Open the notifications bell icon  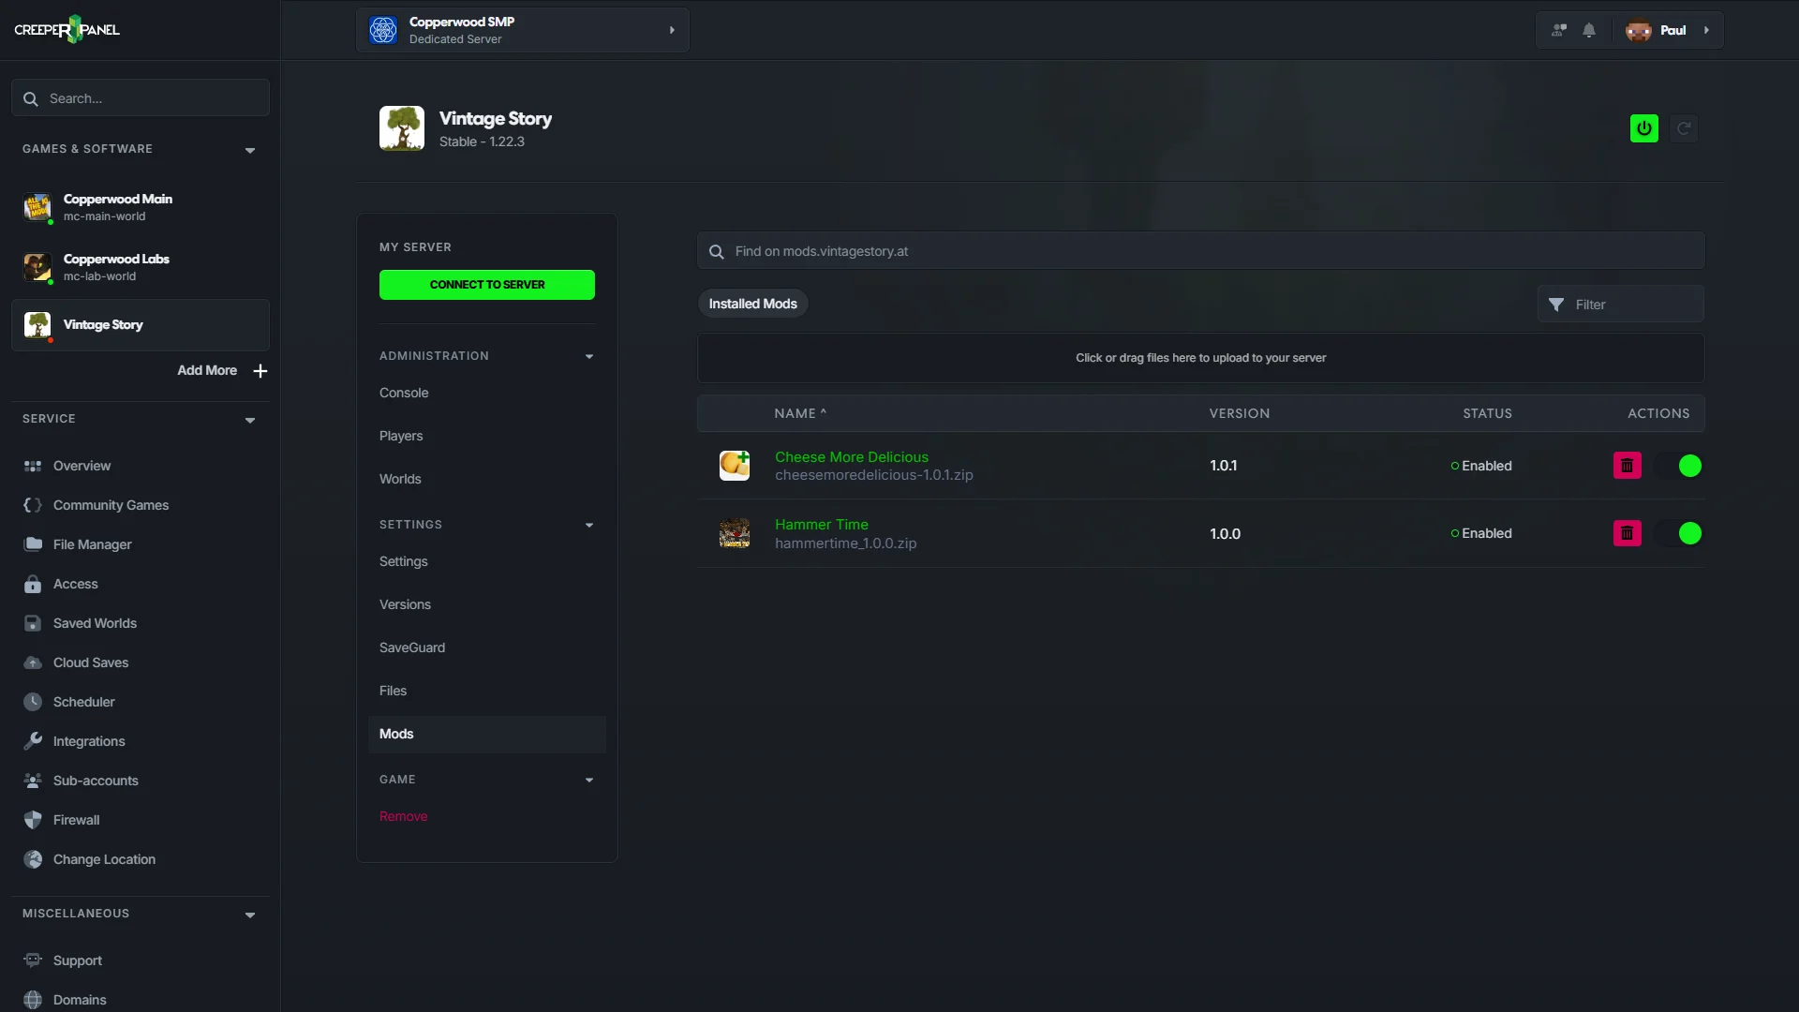pos(1589,30)
